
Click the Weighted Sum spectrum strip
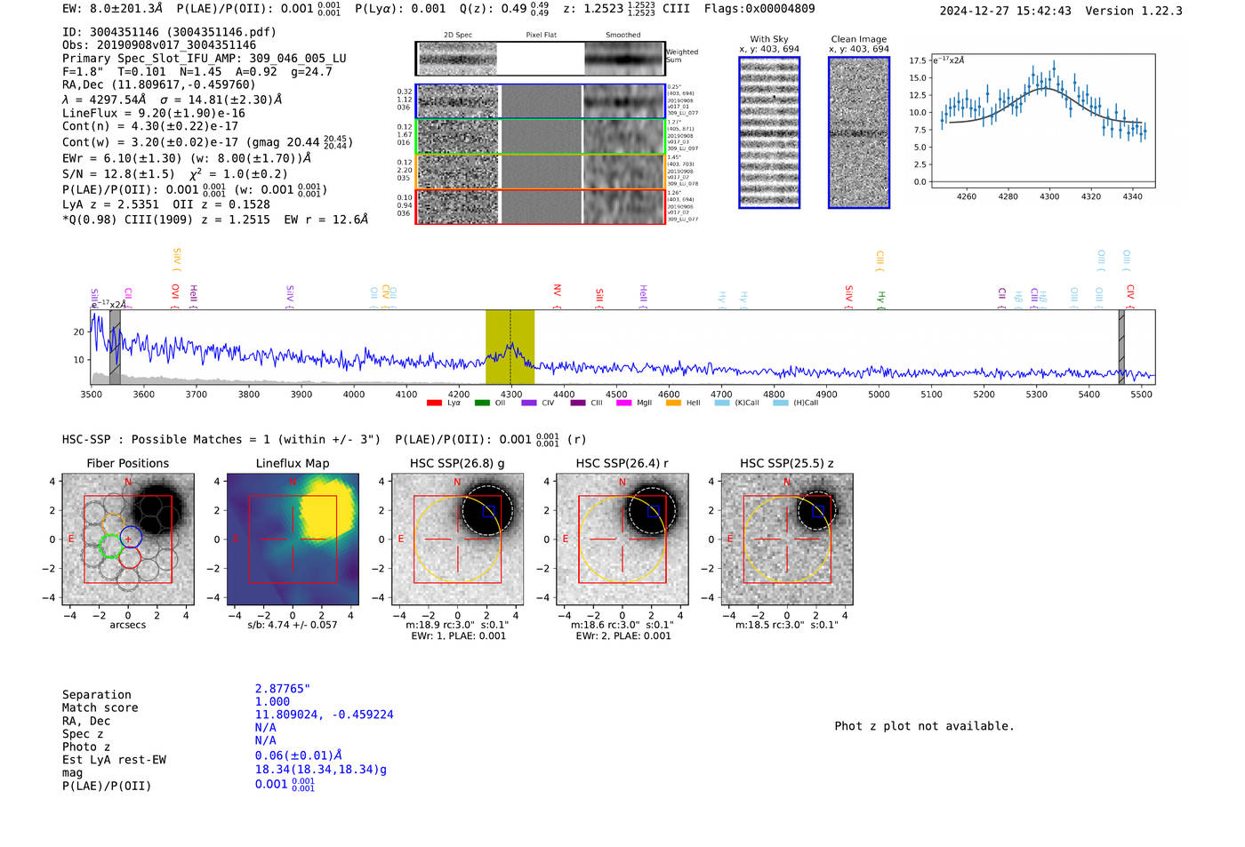541,59
